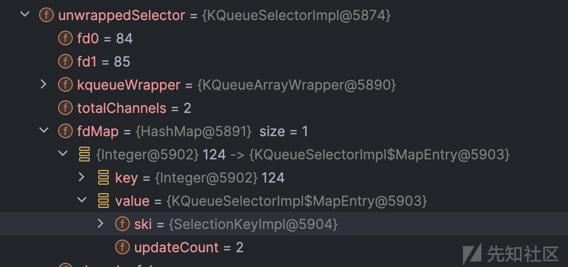Select the fd1 = 85 variable row
The height and width of the screenshot is (267, 568).
[x=284, y=62]
